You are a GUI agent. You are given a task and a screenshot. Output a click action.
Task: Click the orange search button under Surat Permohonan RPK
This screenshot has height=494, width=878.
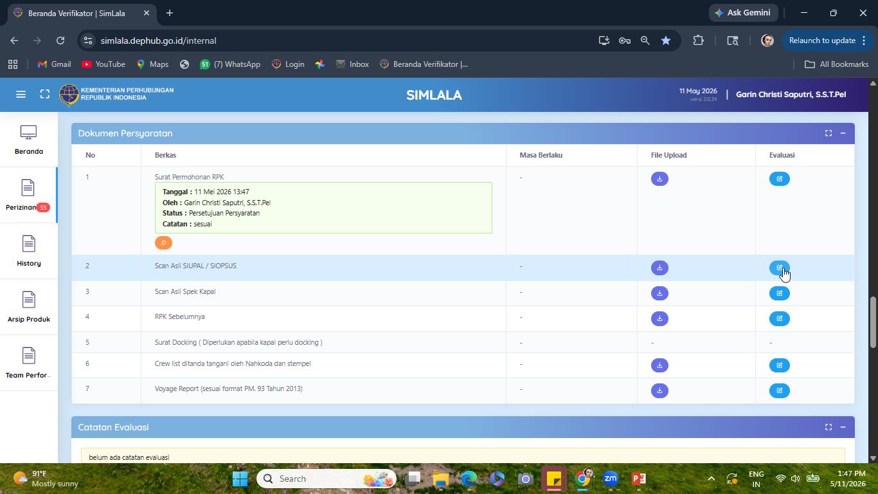click(163, 242)
